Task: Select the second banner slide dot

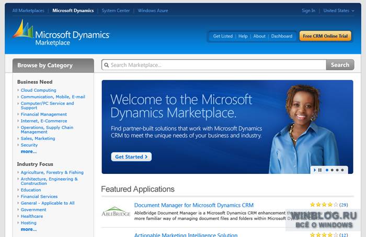Action: pos(332,170)
